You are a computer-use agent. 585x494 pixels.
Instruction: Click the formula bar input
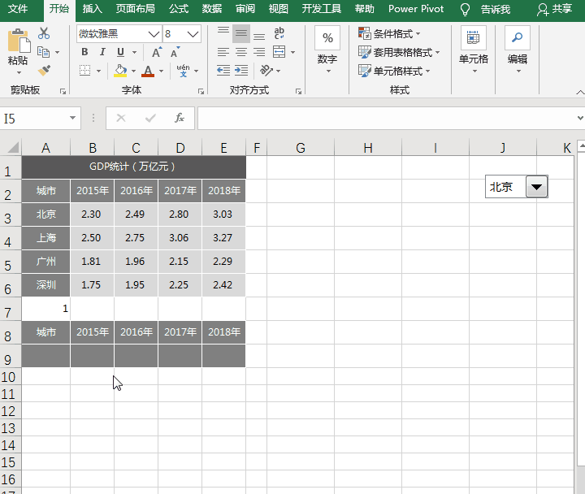pyautogui.click(x=387, y=118)
